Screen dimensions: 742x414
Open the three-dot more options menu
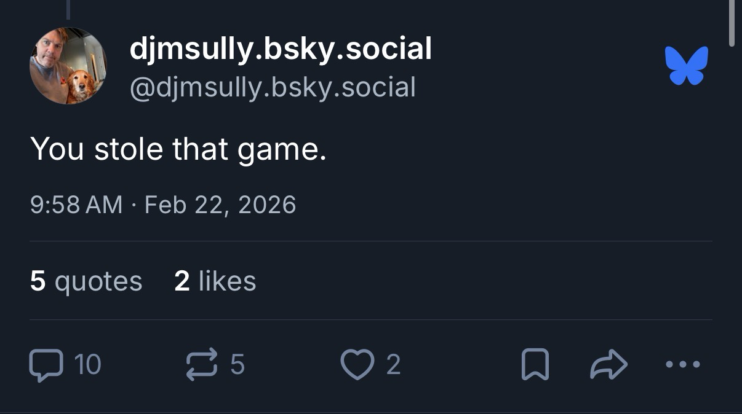pos(683,364)
